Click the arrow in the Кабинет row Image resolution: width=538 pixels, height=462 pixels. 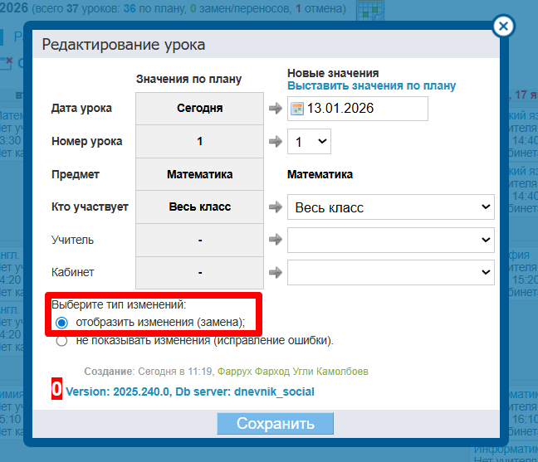tap(276, 273)
